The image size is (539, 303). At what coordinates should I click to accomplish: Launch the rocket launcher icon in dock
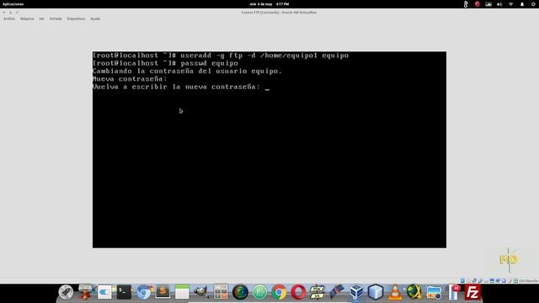(x=66, y=292)
